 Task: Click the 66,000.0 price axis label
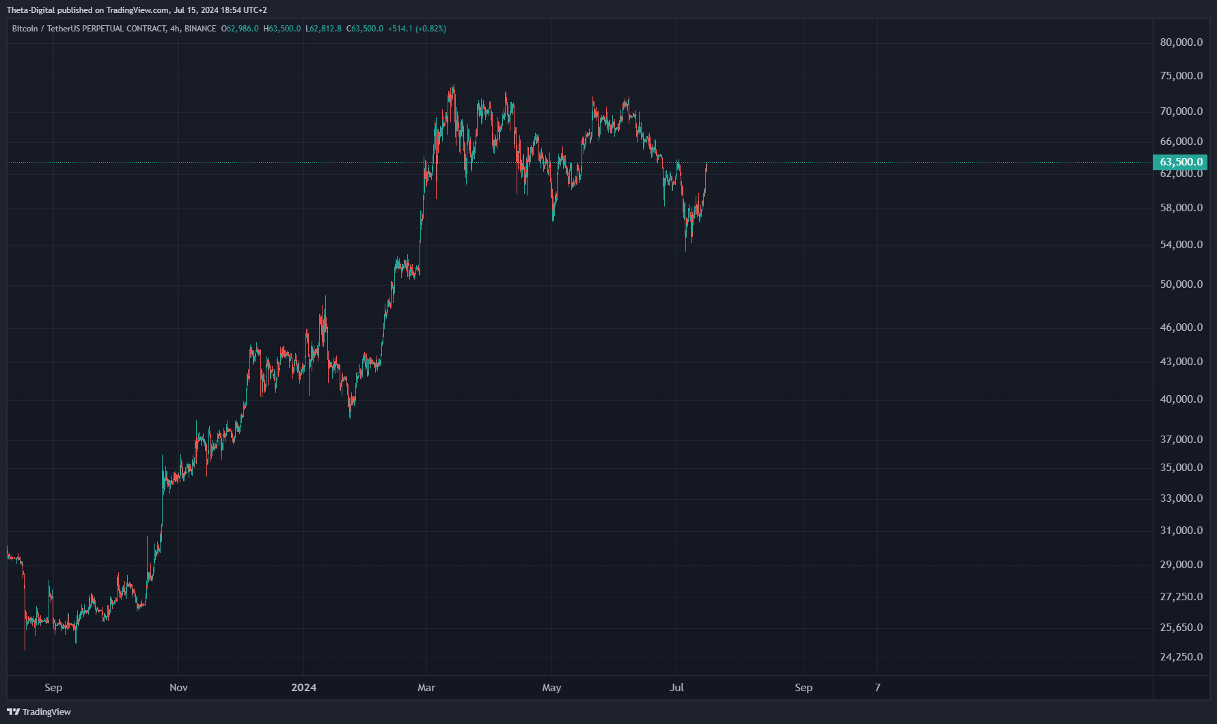pyautogui.click(x=1181, y=142)
